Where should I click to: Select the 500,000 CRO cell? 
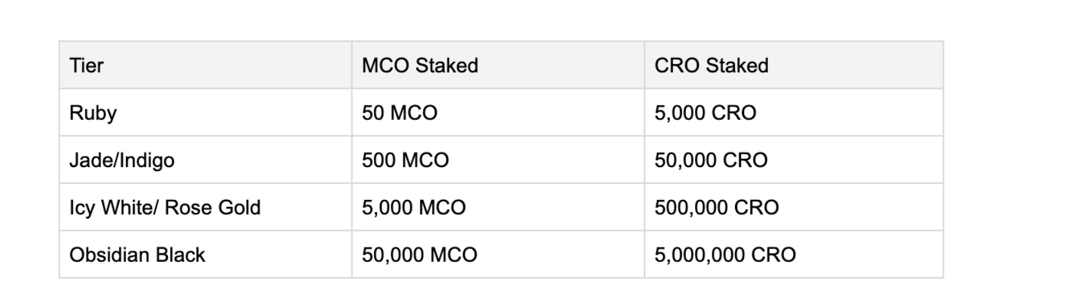pos(794,207)
